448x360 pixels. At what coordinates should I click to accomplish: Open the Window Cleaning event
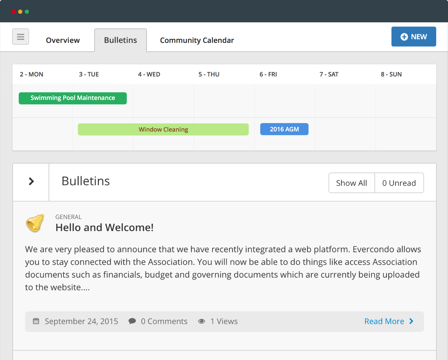(x=163, y=129)
